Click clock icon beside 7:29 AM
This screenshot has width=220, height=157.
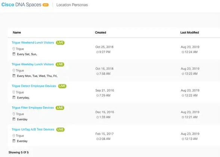coord(97,95)
